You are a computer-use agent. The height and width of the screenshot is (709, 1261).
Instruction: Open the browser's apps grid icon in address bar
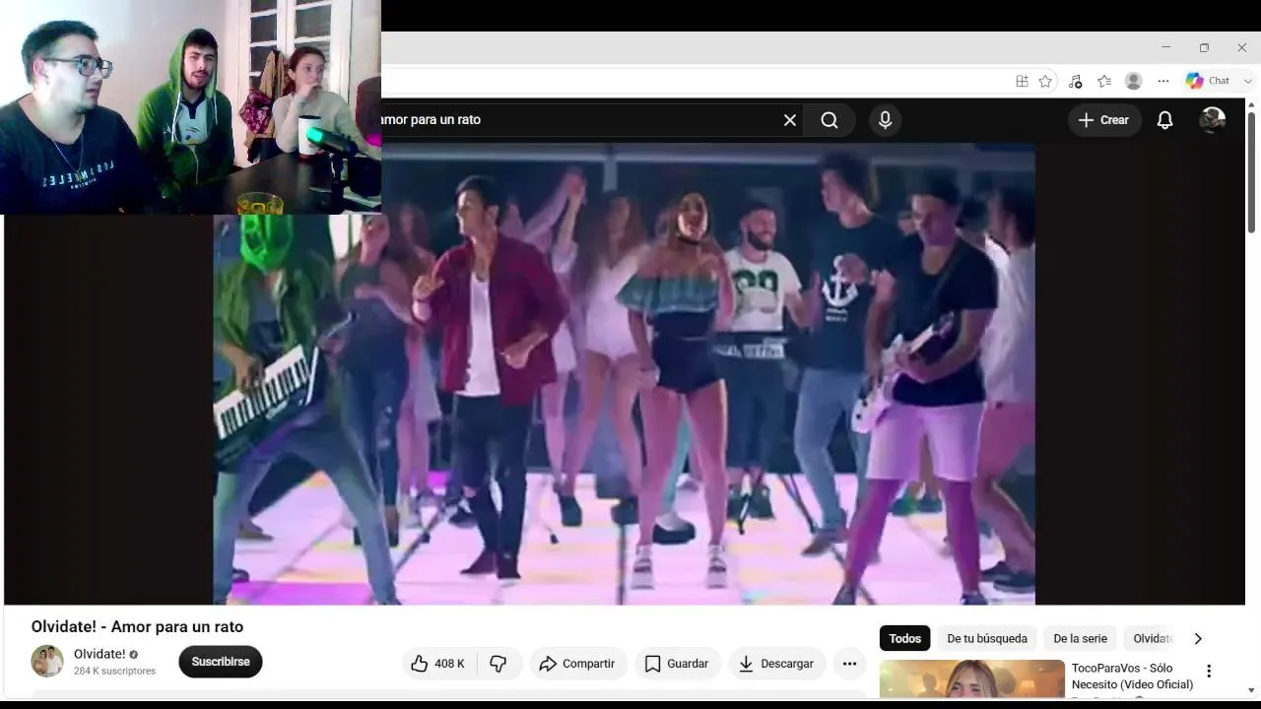point(1022,81)
